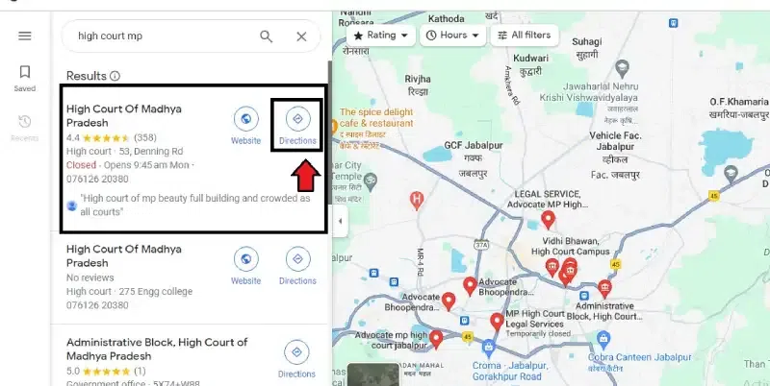This screenshot has width=770, height=386.
Task: Click the Croma - Jabalpur shopping pin
Action: click(488, 349)
